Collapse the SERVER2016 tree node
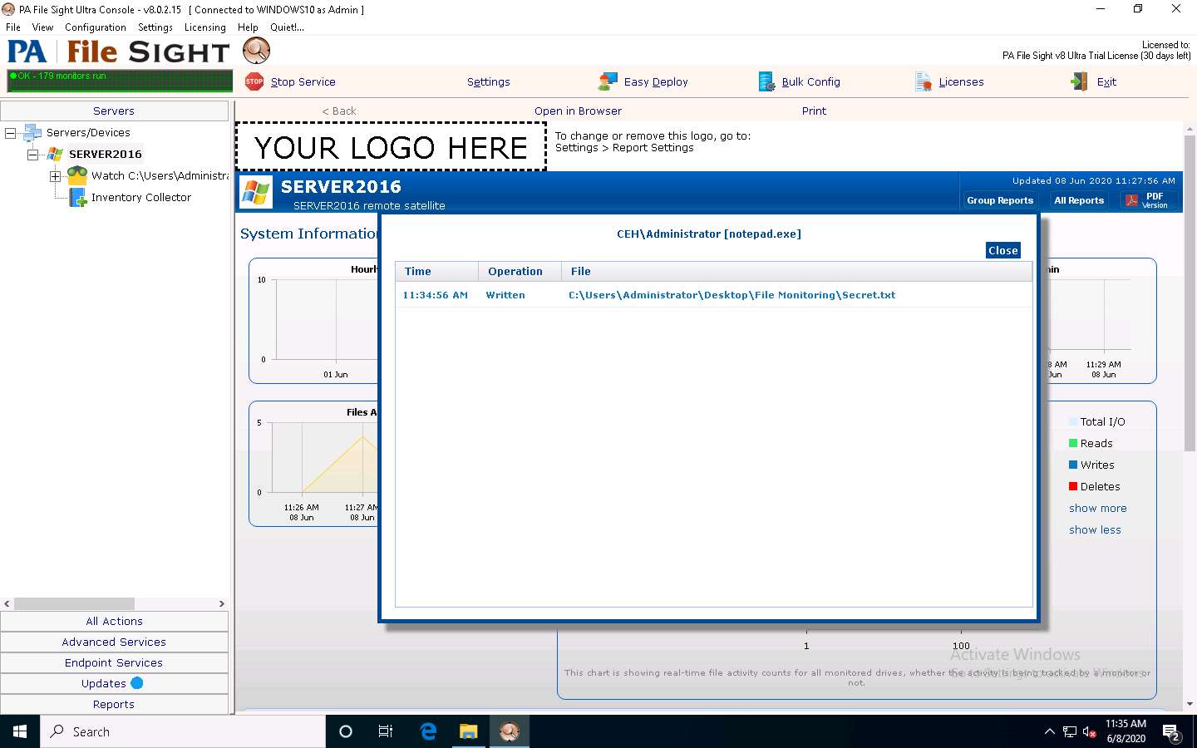 (x=32, y=155)
